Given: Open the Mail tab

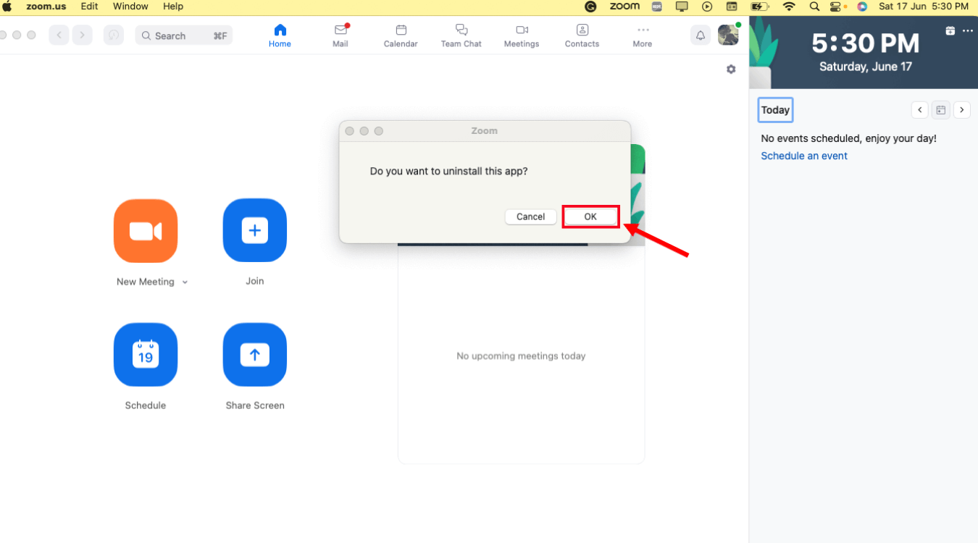Looking at the screenshot, I should tap(340, 35).
